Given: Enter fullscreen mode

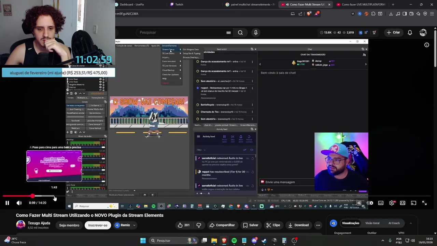Looking at the screenshot, I should (424, 203).
